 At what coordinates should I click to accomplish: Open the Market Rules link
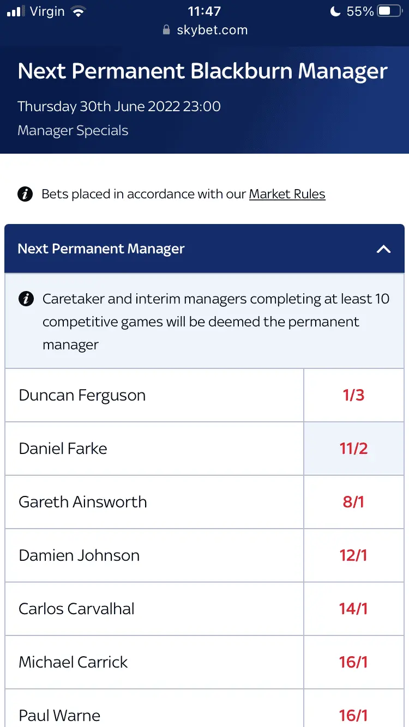pyautogui.click(x=287, y=194)
